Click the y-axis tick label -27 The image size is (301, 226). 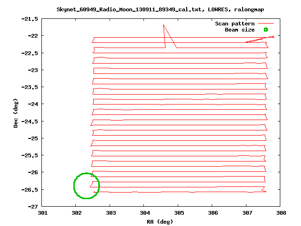33,207
